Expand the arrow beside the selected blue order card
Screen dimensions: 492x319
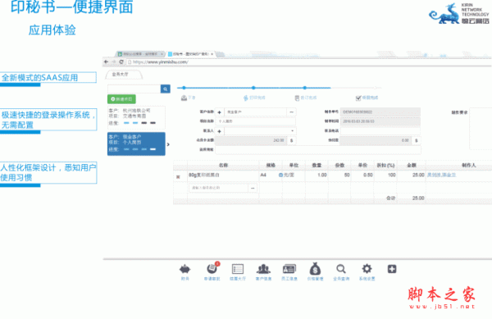point(168,144)
